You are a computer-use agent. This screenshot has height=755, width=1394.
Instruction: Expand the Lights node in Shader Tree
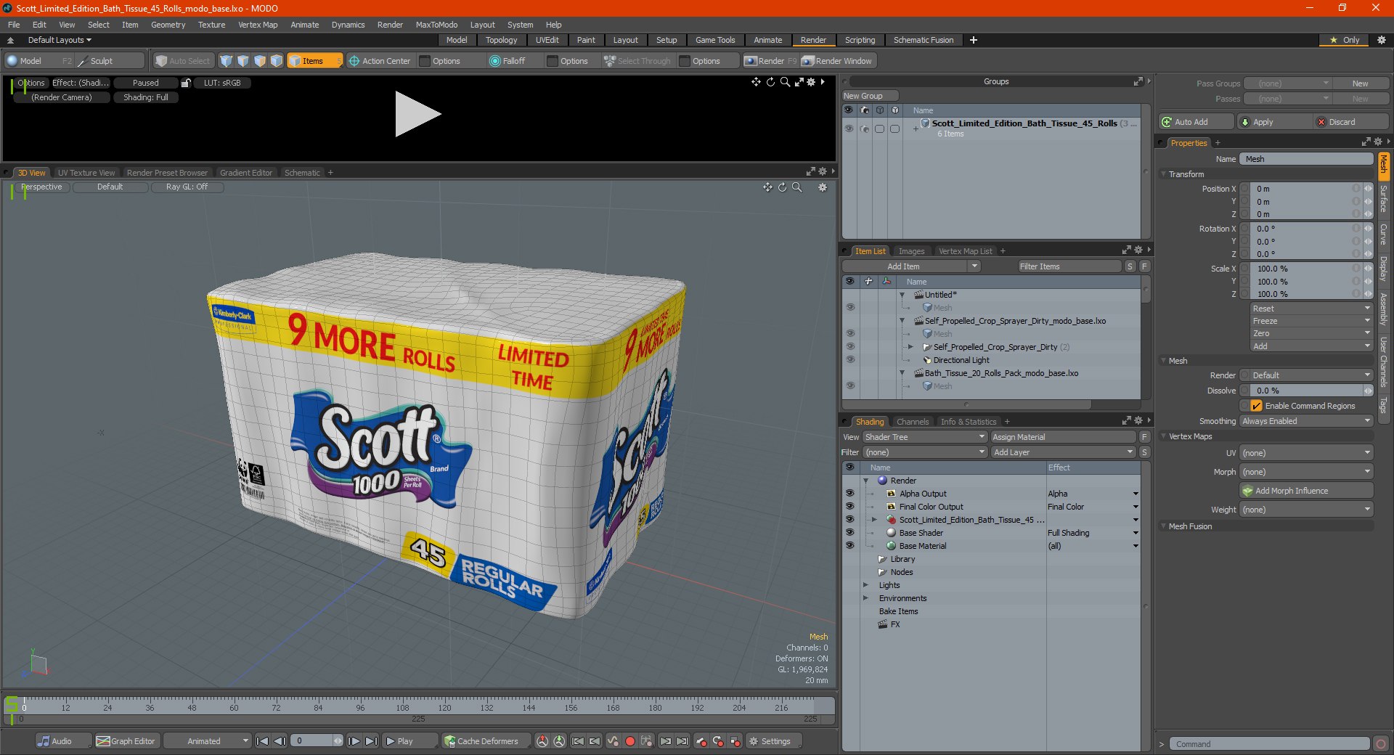[x=865, y=585]
